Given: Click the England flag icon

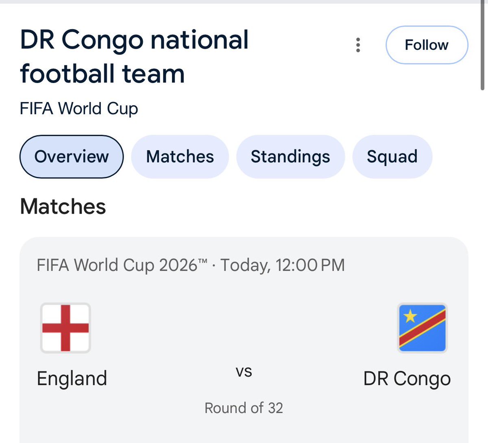Looking at the screenshot, I should [65, 328].
